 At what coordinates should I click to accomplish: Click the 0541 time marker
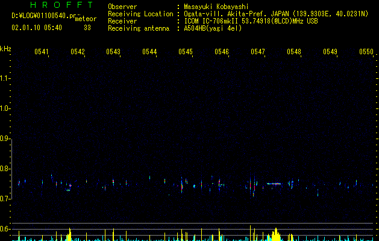[x=42, y=52]
